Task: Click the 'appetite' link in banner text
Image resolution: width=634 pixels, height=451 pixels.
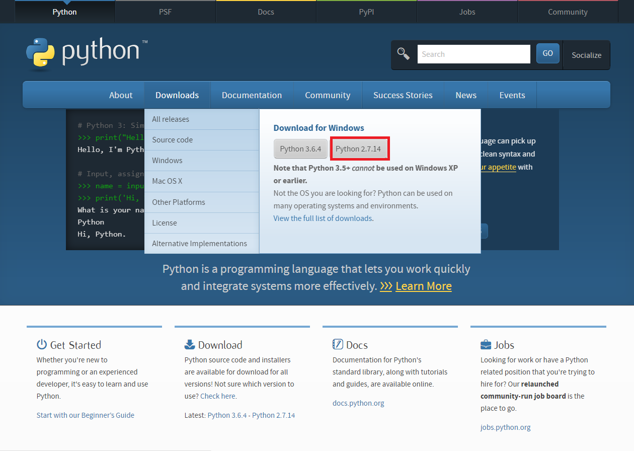Action: (x=498, y=167)
